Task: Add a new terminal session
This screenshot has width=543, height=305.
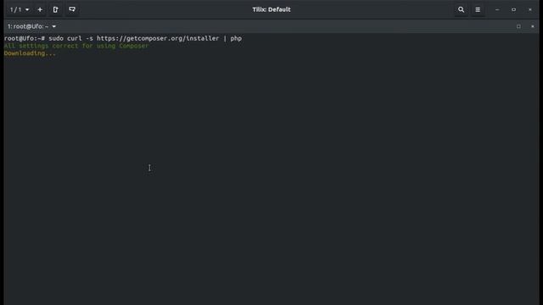Action: (40, 9)
